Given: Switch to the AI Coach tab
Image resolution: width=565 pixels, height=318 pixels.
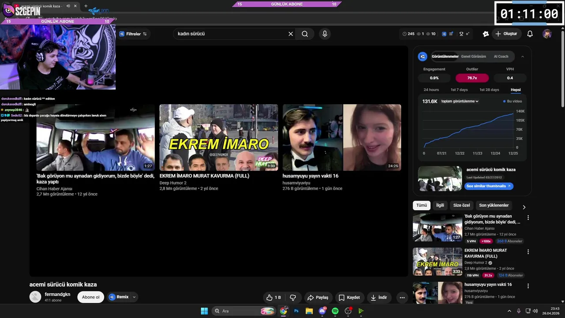Looking at the screenshot, I should tap(501, 57).
